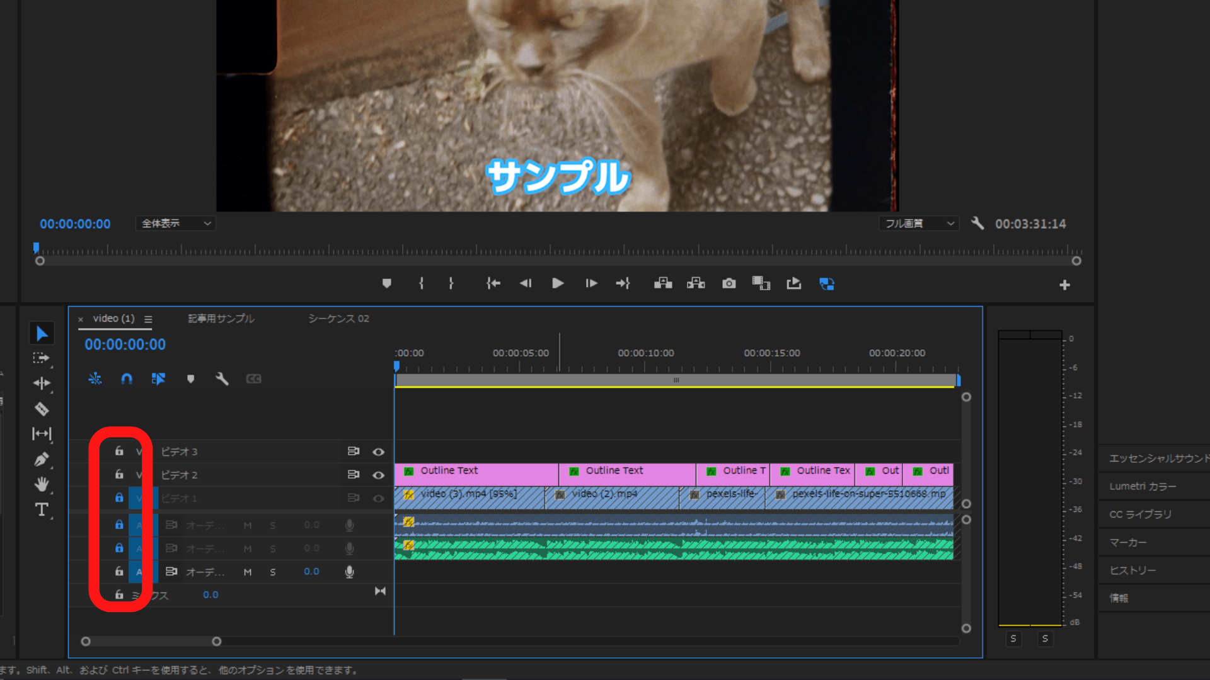
Task: Click the timeline's horizontal zoom scrollbar
Action: [151, 641]
